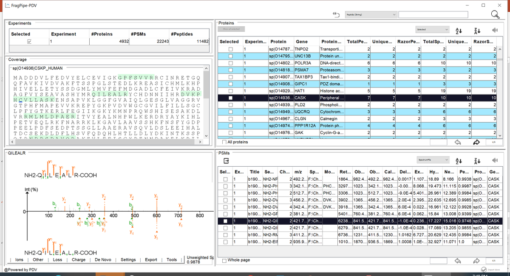Toggle experiment 1 selected checkbox
510x276 pixels.
click(29, 42)
